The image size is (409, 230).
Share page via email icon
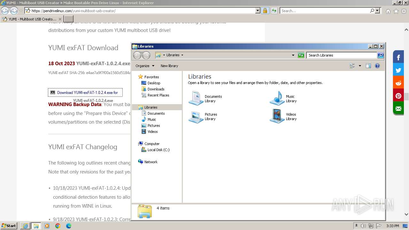(398, 109)
